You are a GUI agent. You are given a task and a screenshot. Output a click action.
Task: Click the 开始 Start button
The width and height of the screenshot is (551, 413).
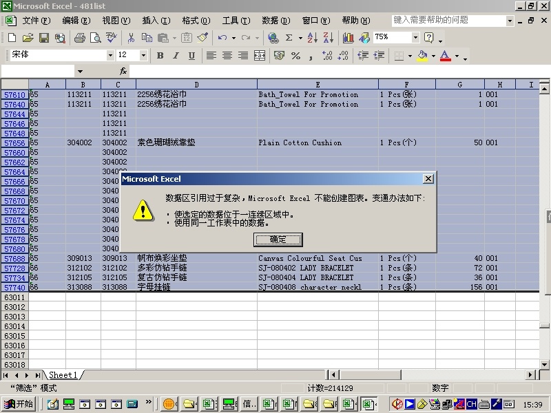[x=19, y=404]
